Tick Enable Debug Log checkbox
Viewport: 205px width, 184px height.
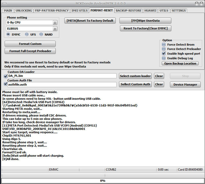[164, 58]
